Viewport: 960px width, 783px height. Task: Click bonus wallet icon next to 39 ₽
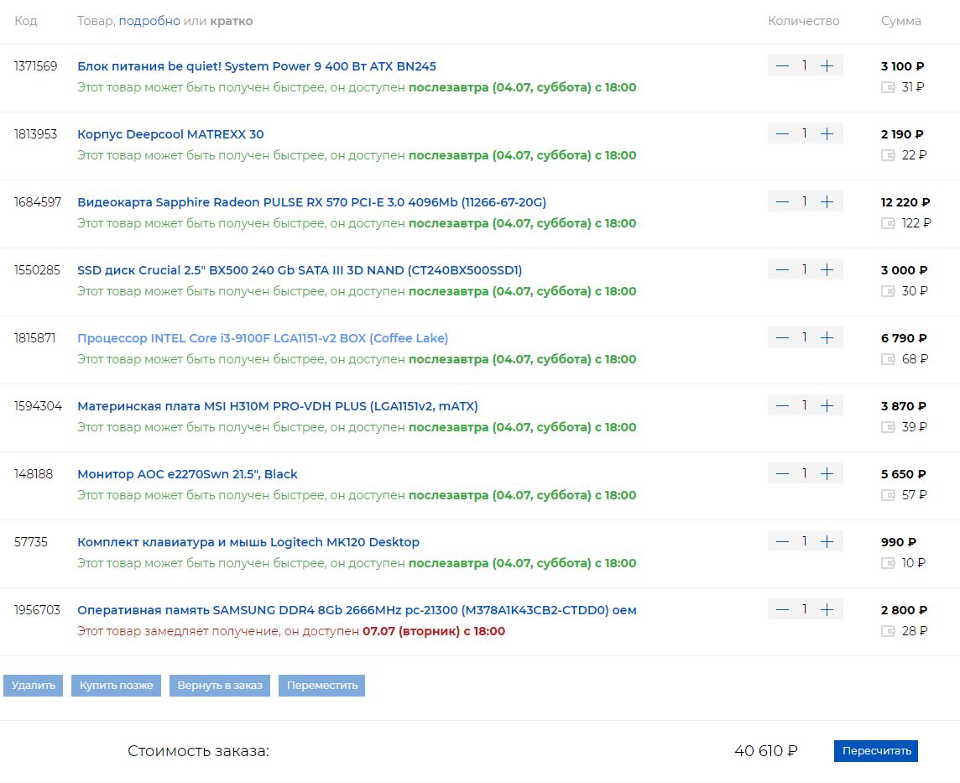[x=888, y=427]
